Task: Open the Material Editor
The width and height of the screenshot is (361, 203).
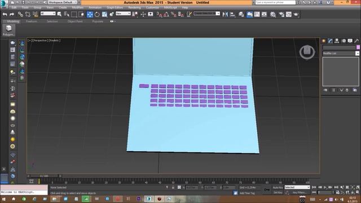Action: [x=273, y=14]
